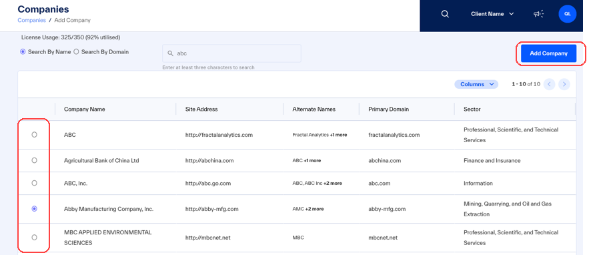This screenshot has height=255, width=593.
Task: Sort by Alternate Names column header
Action: click(314, 109)
